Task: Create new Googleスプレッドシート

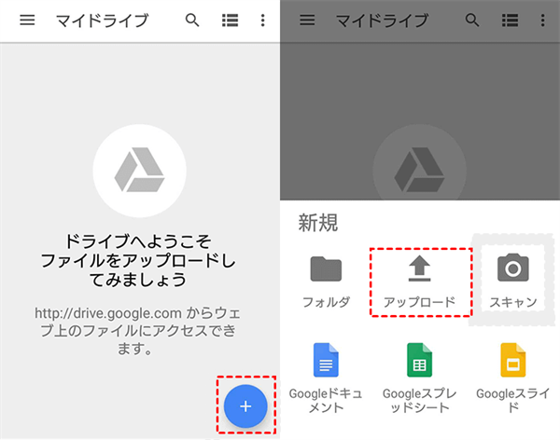Action: [x=420, y=378]
